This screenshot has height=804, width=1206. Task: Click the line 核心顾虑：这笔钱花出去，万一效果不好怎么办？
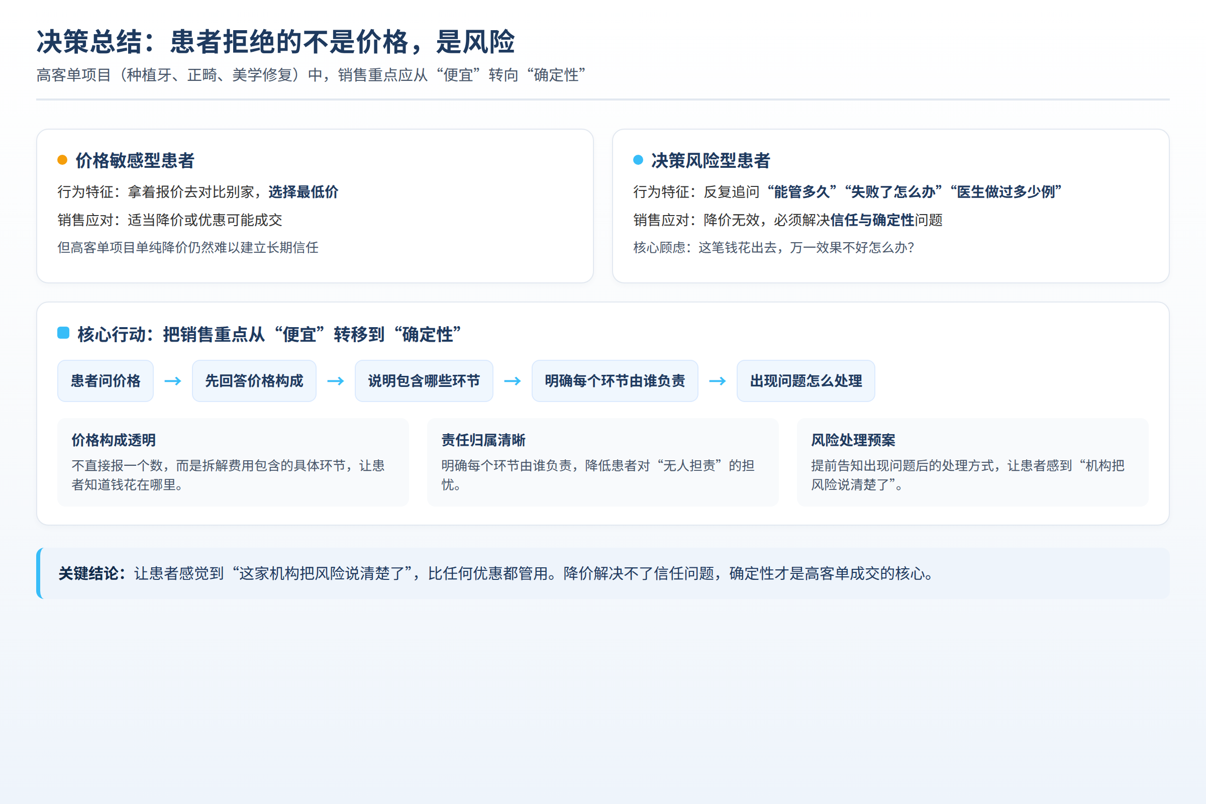(774, 248)
